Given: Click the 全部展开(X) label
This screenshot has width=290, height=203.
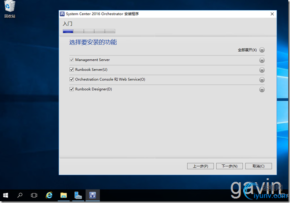Looking at the screenshot, I should point(247,50).
